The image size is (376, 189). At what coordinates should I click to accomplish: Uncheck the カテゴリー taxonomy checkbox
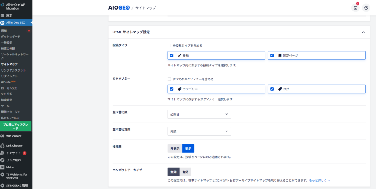[x=171, y=89]
